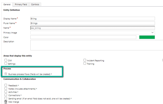Click the Plural Name field containing Billings
The height and width of the screenshot is (104, 163).
tap(92, 23)
